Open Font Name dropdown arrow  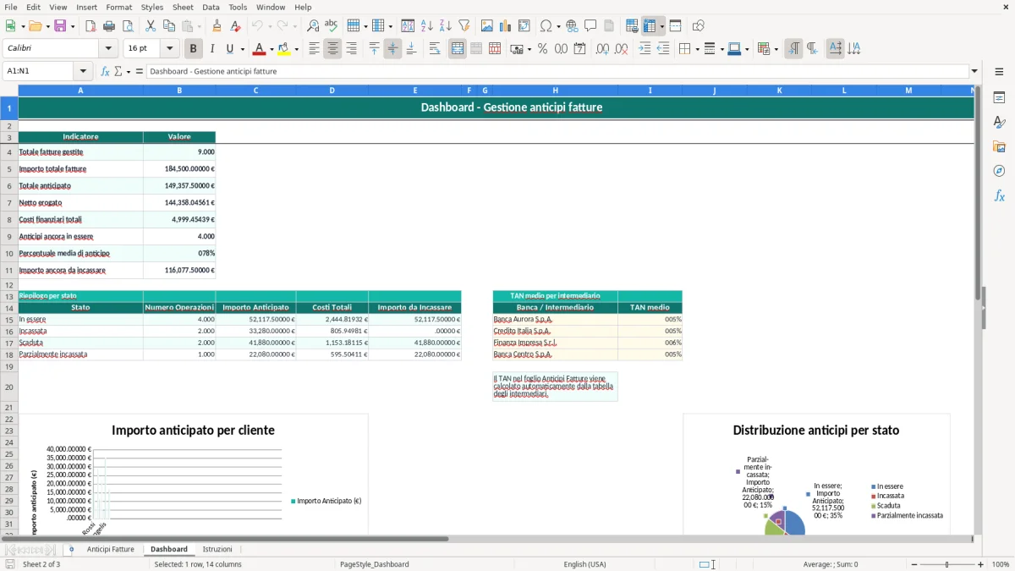(109, 49)
